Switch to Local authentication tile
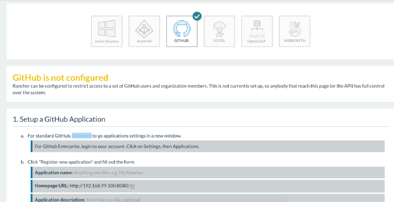This screenshot has height=202, width=394. (x=219, y=31)
